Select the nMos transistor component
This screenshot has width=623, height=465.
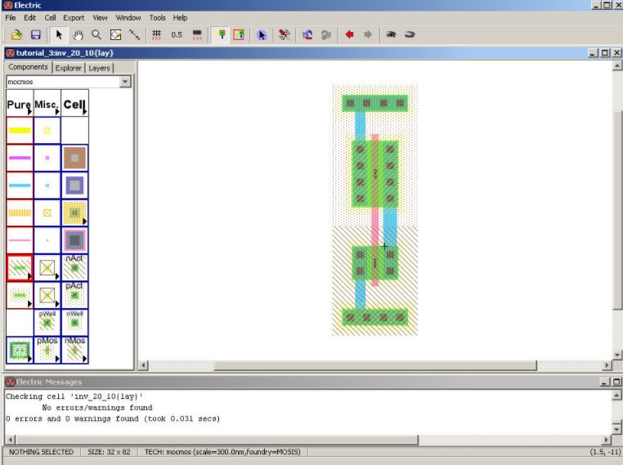[74, 351]
